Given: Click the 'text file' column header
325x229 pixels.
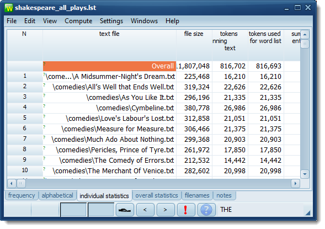Looking at the screenshot, I should [109, 45].
